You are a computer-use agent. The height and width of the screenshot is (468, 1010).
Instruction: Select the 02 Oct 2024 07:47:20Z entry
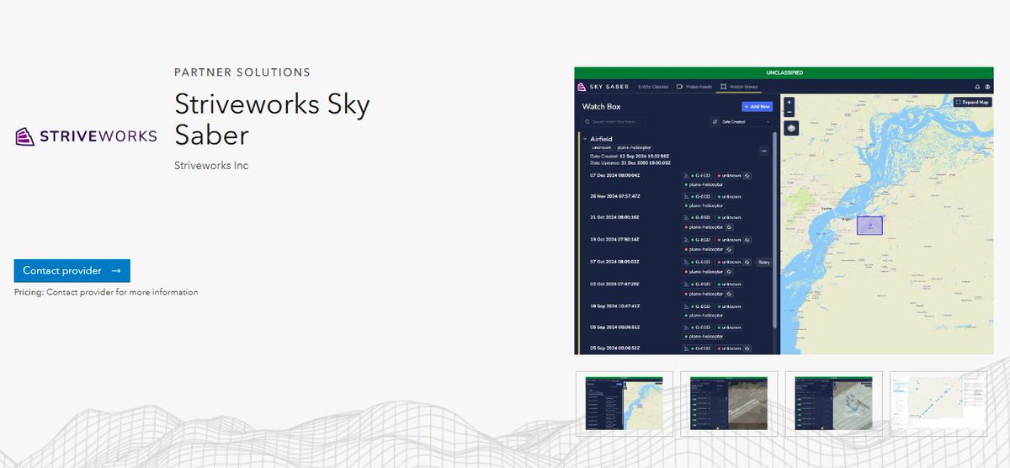click(614, 284)
